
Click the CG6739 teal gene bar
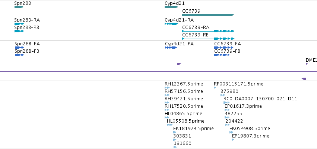pos(208,15)
